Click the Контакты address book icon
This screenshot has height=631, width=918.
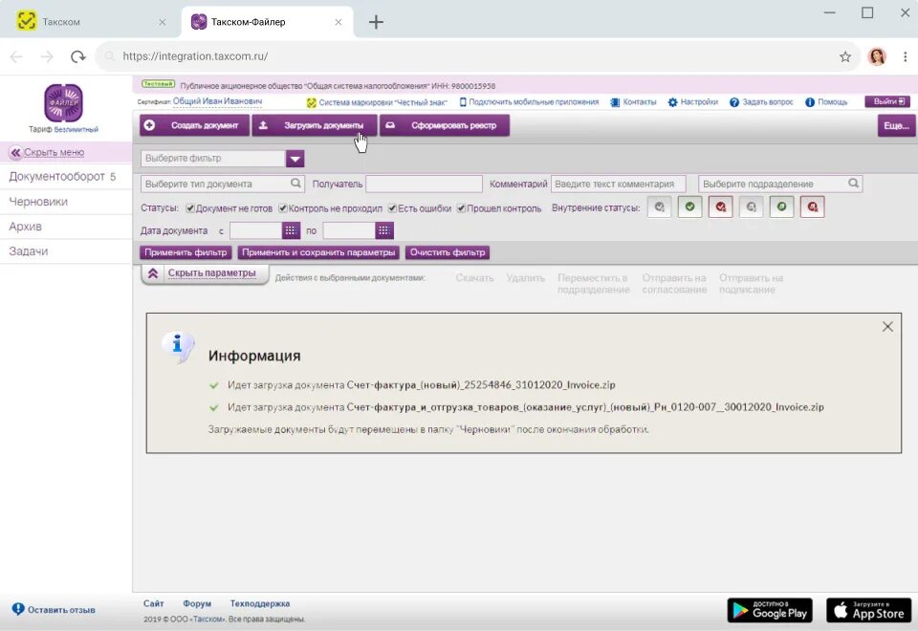pyautogui.click(x=615, y=102)
